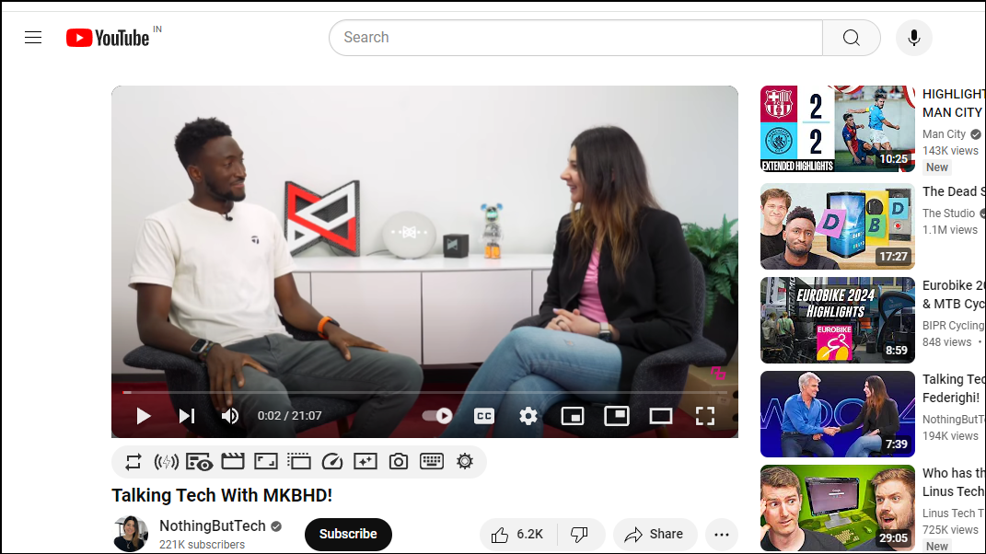This screenshot has height=554, width=986.
Task: Open the hamburger navigation menu
Action: (33, 37)
